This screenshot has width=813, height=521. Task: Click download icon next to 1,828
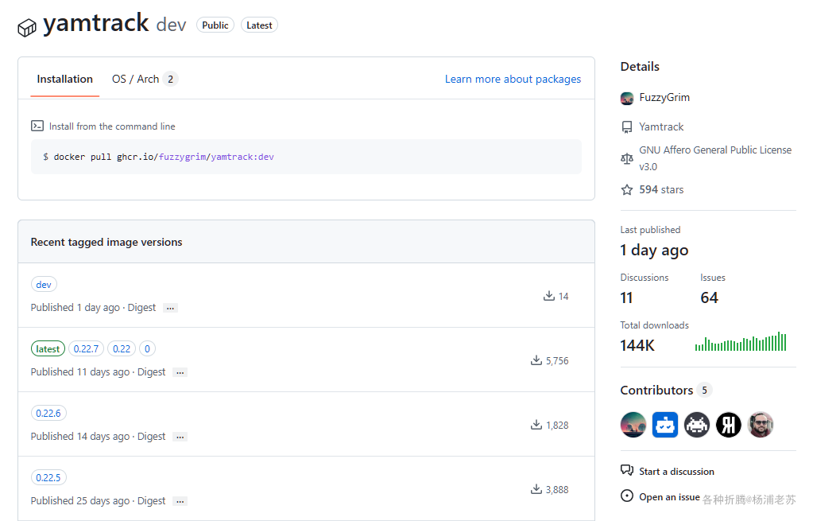536,425
